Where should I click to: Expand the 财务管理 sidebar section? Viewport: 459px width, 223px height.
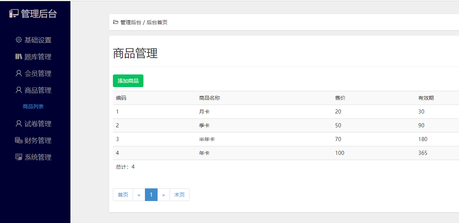click(x=38, y=141)
